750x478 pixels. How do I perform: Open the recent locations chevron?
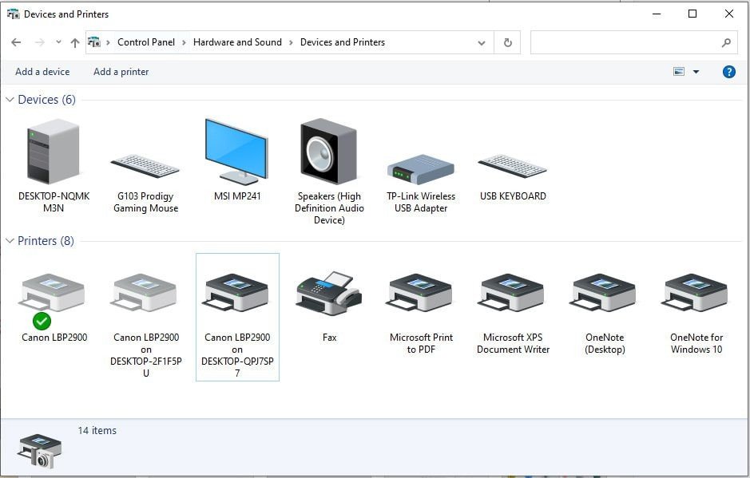[x=58, y=43]
